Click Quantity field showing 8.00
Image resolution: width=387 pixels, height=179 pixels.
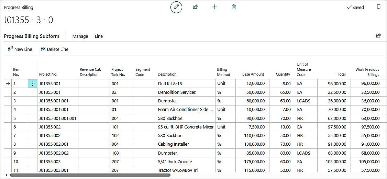282,83
